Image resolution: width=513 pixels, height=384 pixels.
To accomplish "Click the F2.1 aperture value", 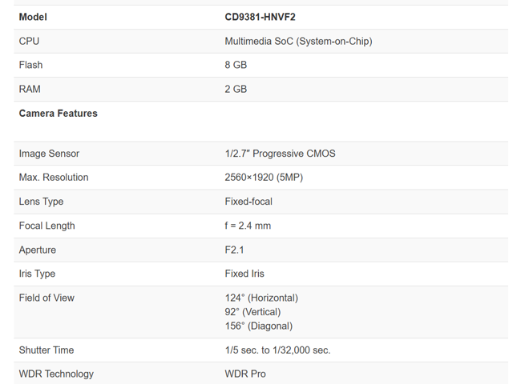I will (x=234, y=250).
